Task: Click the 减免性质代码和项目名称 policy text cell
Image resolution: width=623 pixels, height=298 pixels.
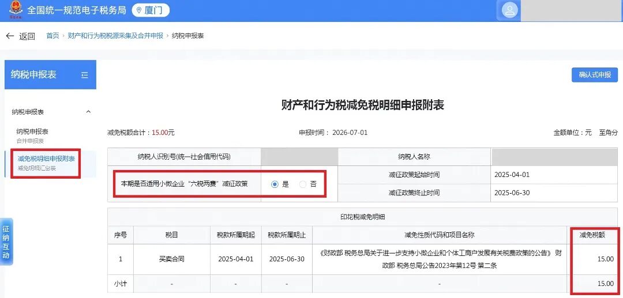Action: pos(440,259)
